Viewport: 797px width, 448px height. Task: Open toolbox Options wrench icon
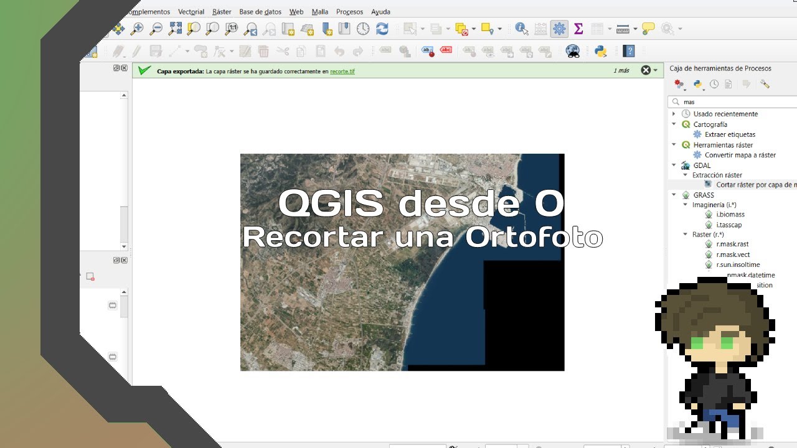(x=765, y=84)
